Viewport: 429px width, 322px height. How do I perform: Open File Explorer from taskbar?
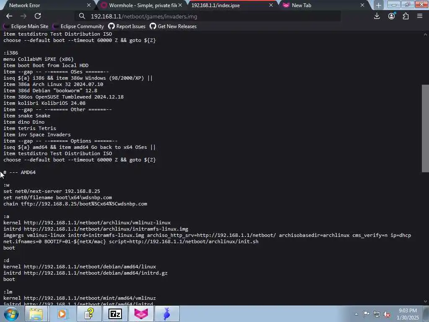click(36, 314)
